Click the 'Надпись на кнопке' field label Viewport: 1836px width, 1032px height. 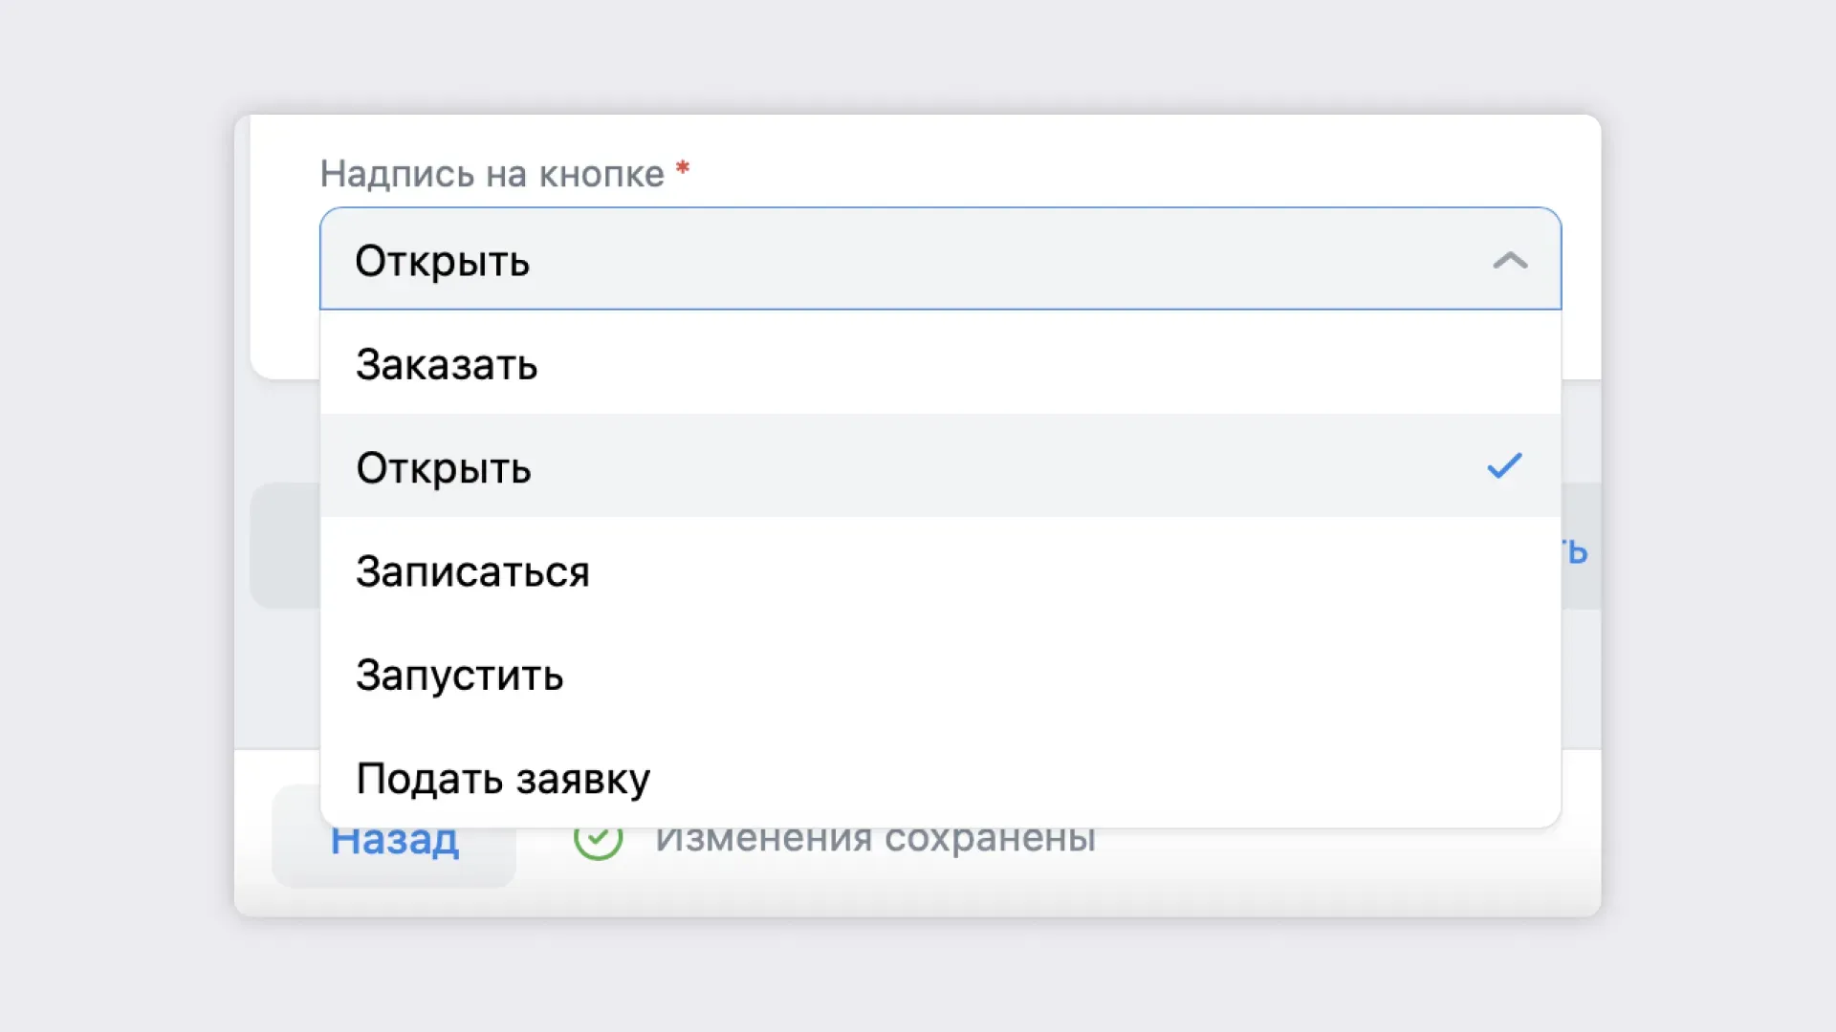[x=492, y=174]
